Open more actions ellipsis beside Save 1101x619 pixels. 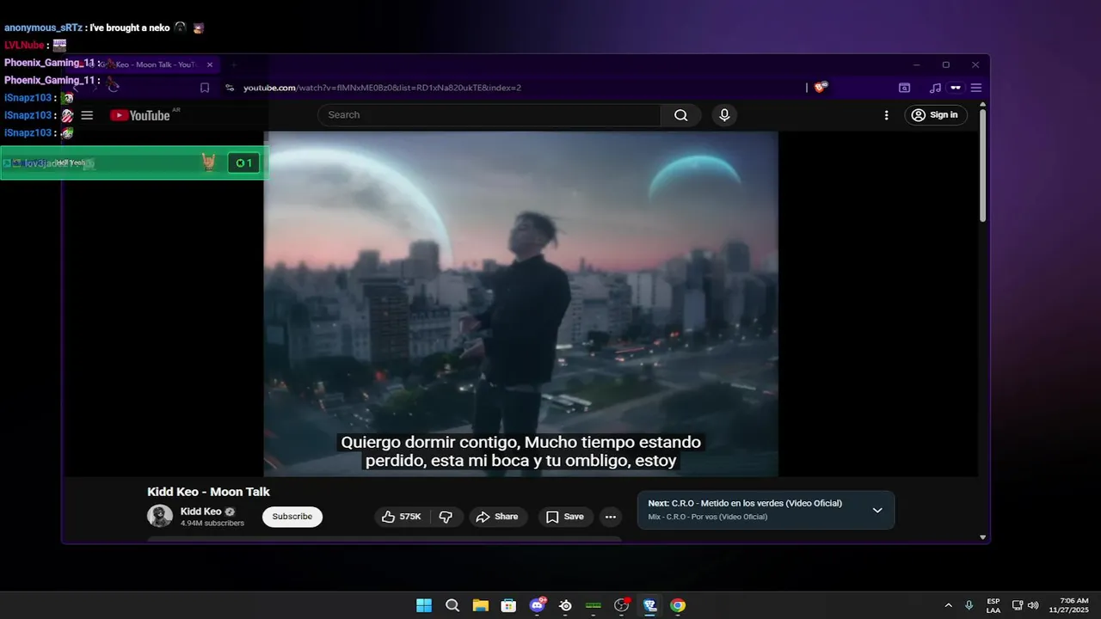(611, 517)
